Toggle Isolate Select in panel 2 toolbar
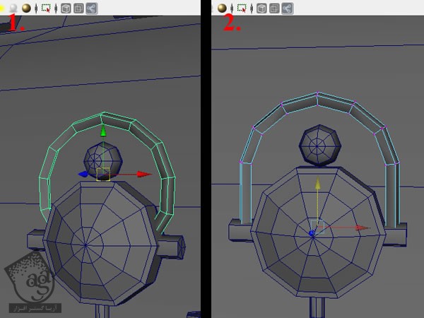Image resolution: width=424 pixels, height=318 pixels. (x=242, y=8)
